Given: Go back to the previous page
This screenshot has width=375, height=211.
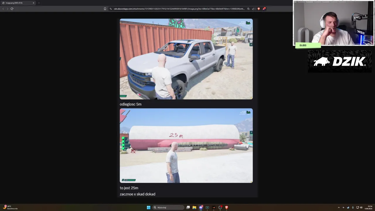Looking at the screenshot, I should point(3,9).
